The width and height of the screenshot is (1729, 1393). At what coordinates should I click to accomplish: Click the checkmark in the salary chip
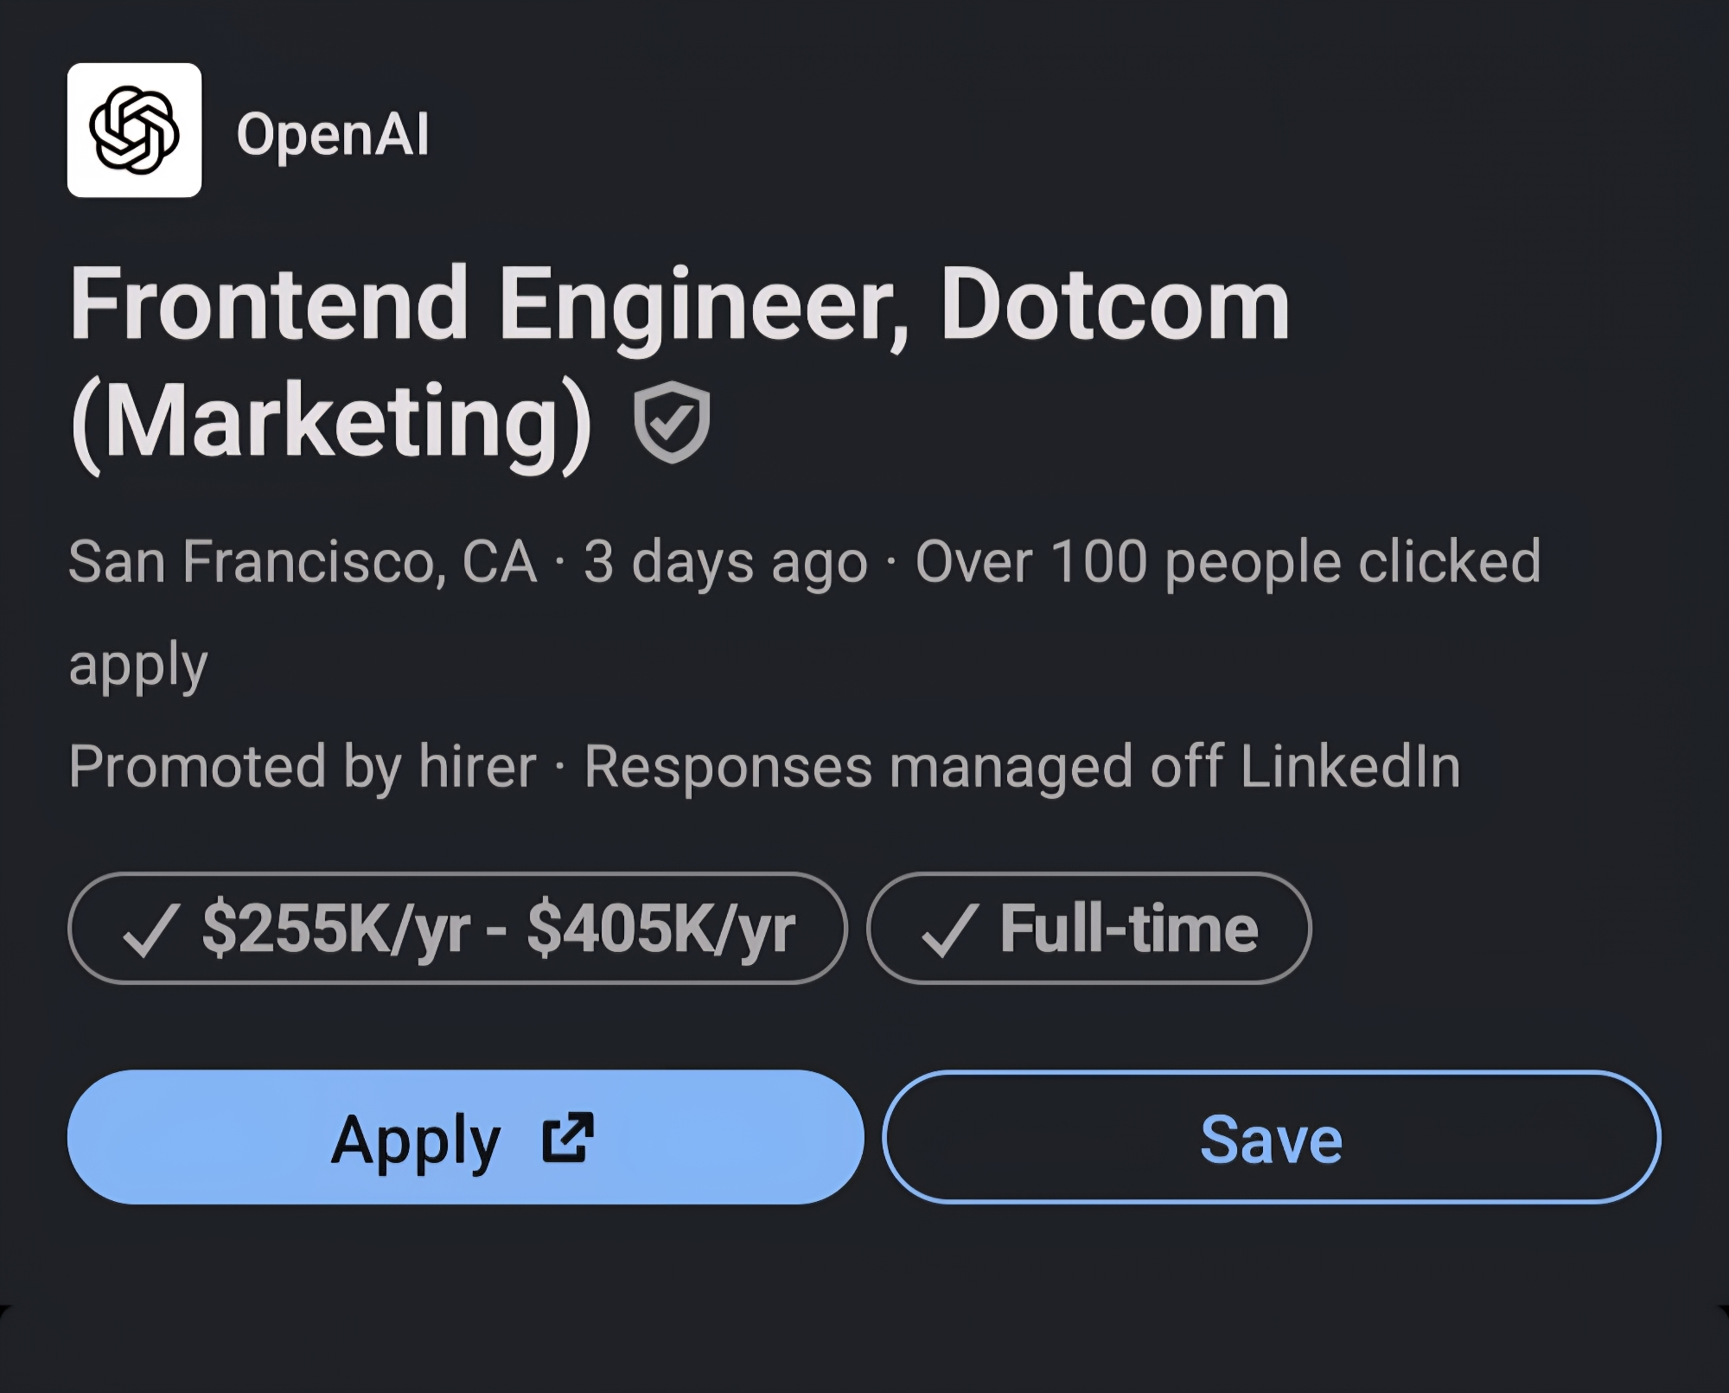151,930
